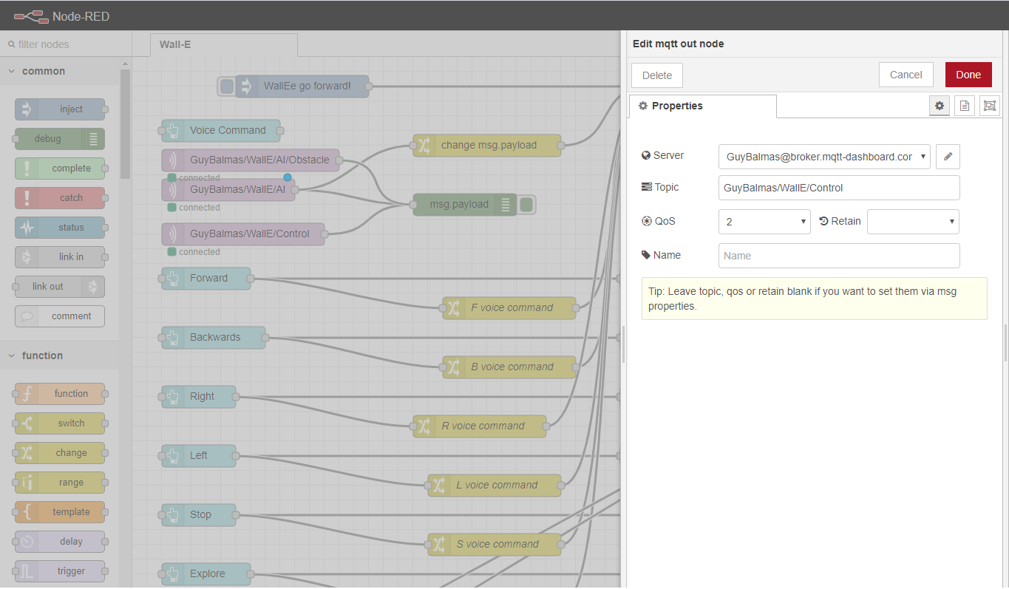Click the palette vertical scrollbar
This screenshot has width=1009, height=589.
point(126,124)
